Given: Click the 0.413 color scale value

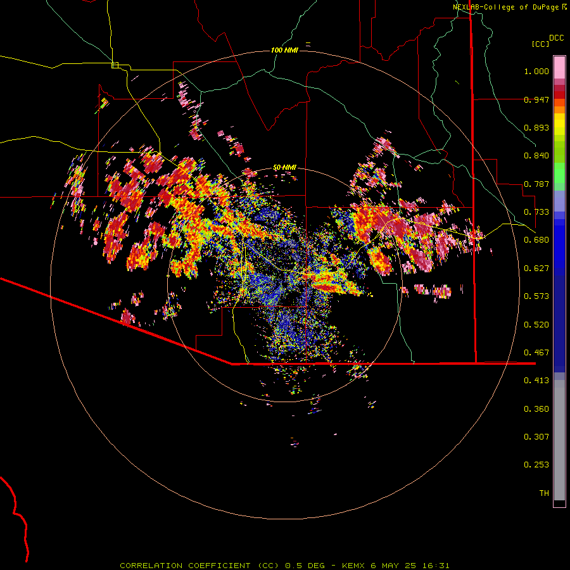Looking at the screenshot, I should [x=536, y=381].
